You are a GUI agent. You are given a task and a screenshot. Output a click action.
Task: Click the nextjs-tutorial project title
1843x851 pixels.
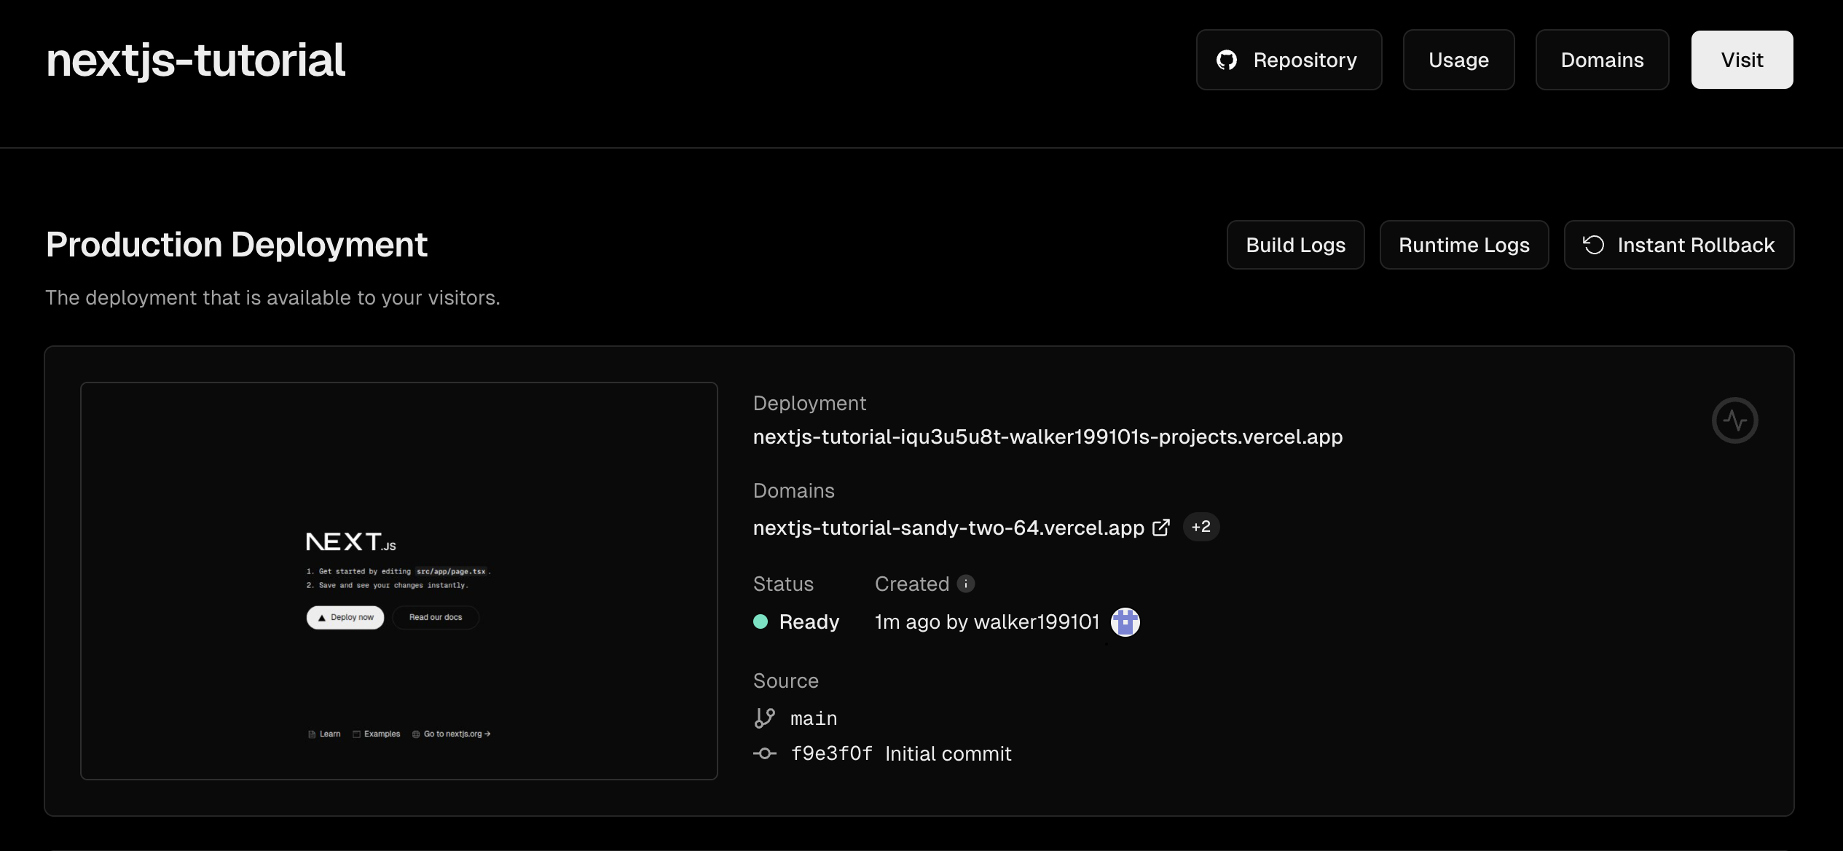(x=195, y=60)
